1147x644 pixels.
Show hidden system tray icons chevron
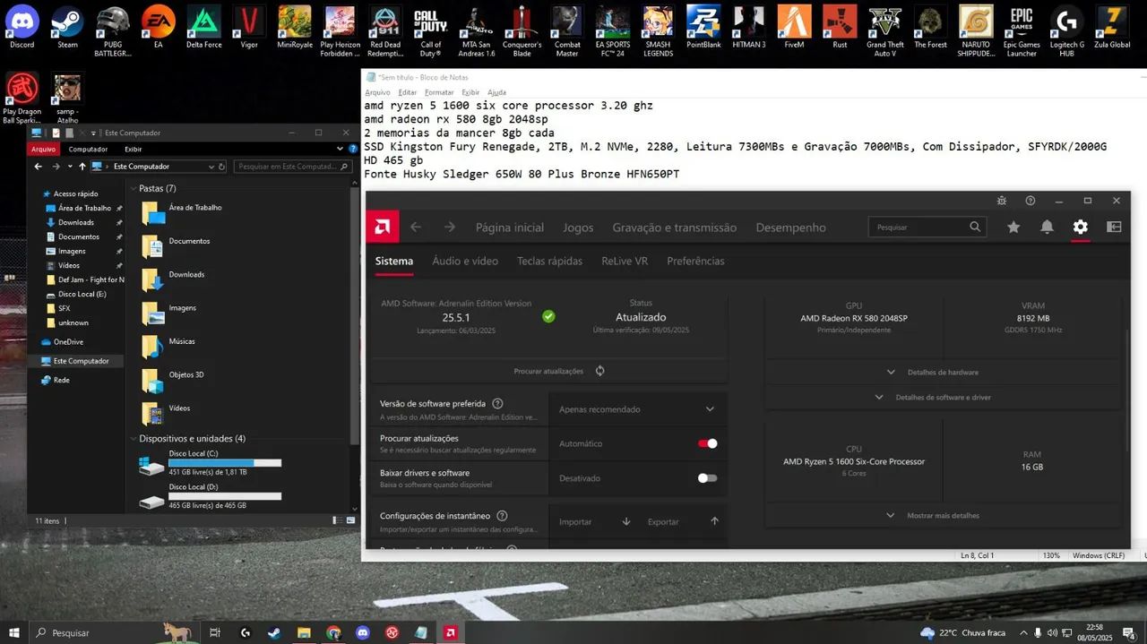click(1022, 633)
